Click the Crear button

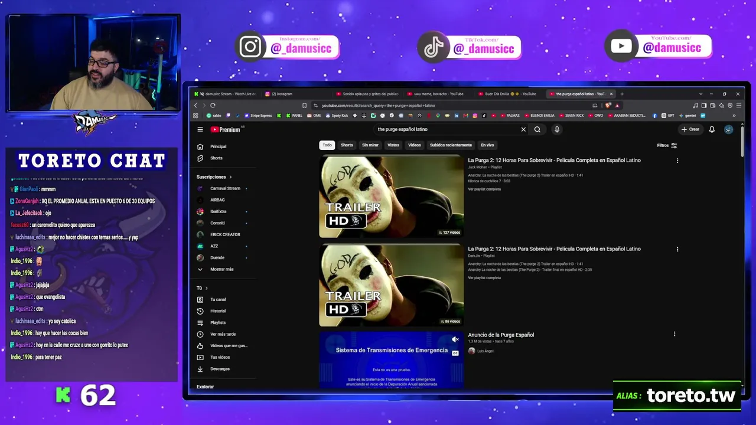tap(690, 129)
